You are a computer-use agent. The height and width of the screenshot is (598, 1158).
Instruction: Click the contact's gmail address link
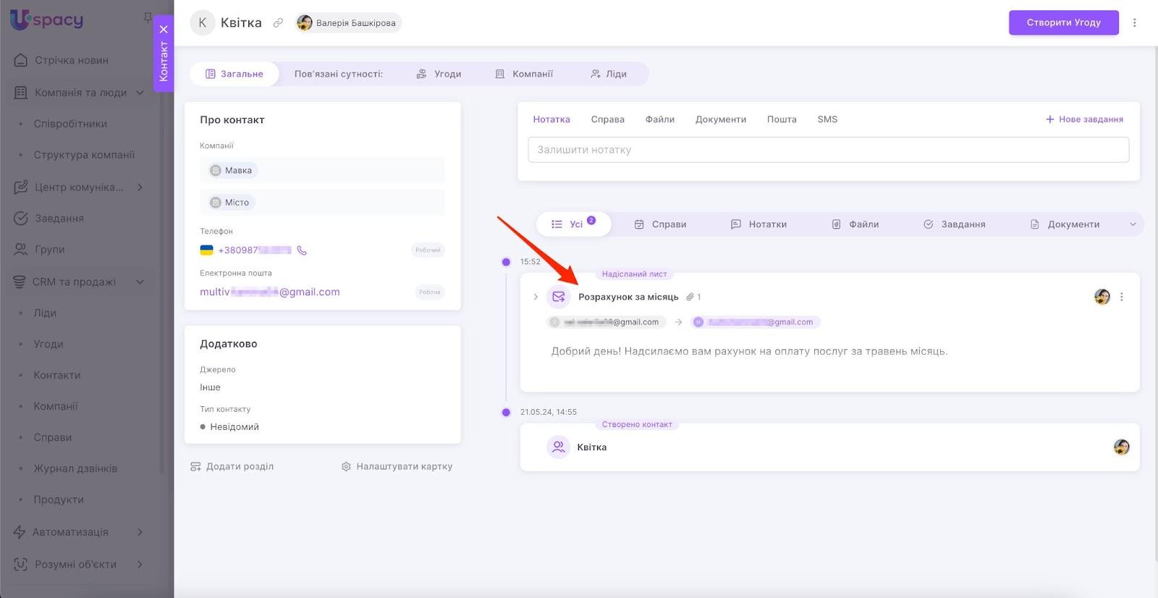pos(270,292)
